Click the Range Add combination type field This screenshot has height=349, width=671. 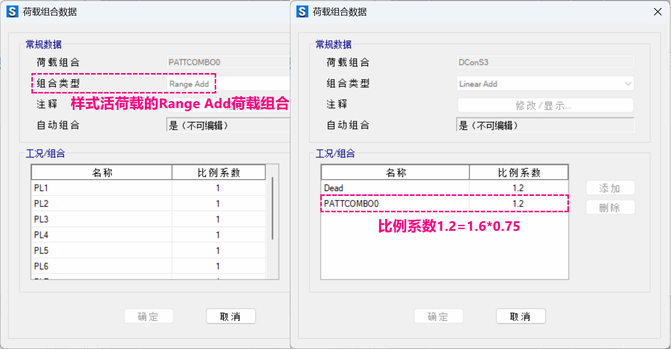pyautogui.click(x=227, y=84)
